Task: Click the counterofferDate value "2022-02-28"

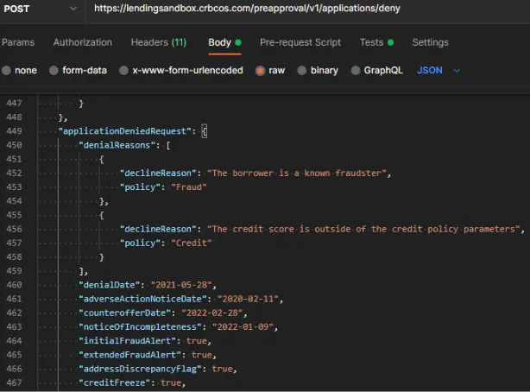Action: 212,313
